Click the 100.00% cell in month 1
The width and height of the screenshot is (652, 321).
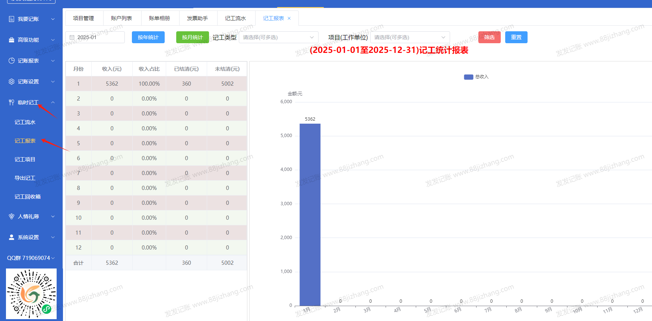coord(149,84)
